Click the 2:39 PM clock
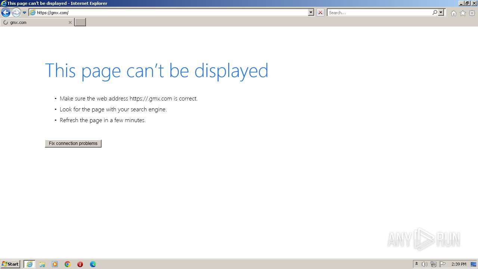 click(459, 264)
